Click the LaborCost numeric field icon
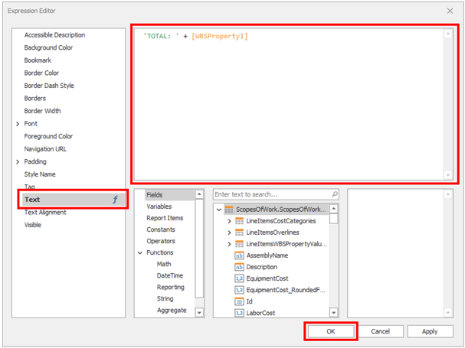This screenshot has width=465, height=348. (x=239, y=313)
